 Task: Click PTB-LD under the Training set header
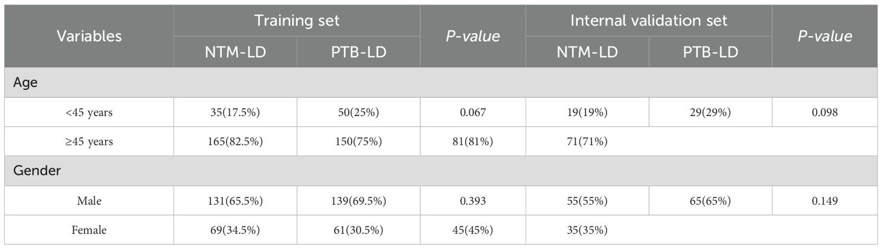point(358,52)
